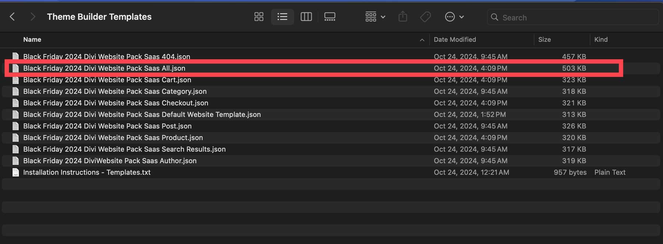Sort by the Date Modified column
The image size is (663, 244).
(x=455, y=39)
